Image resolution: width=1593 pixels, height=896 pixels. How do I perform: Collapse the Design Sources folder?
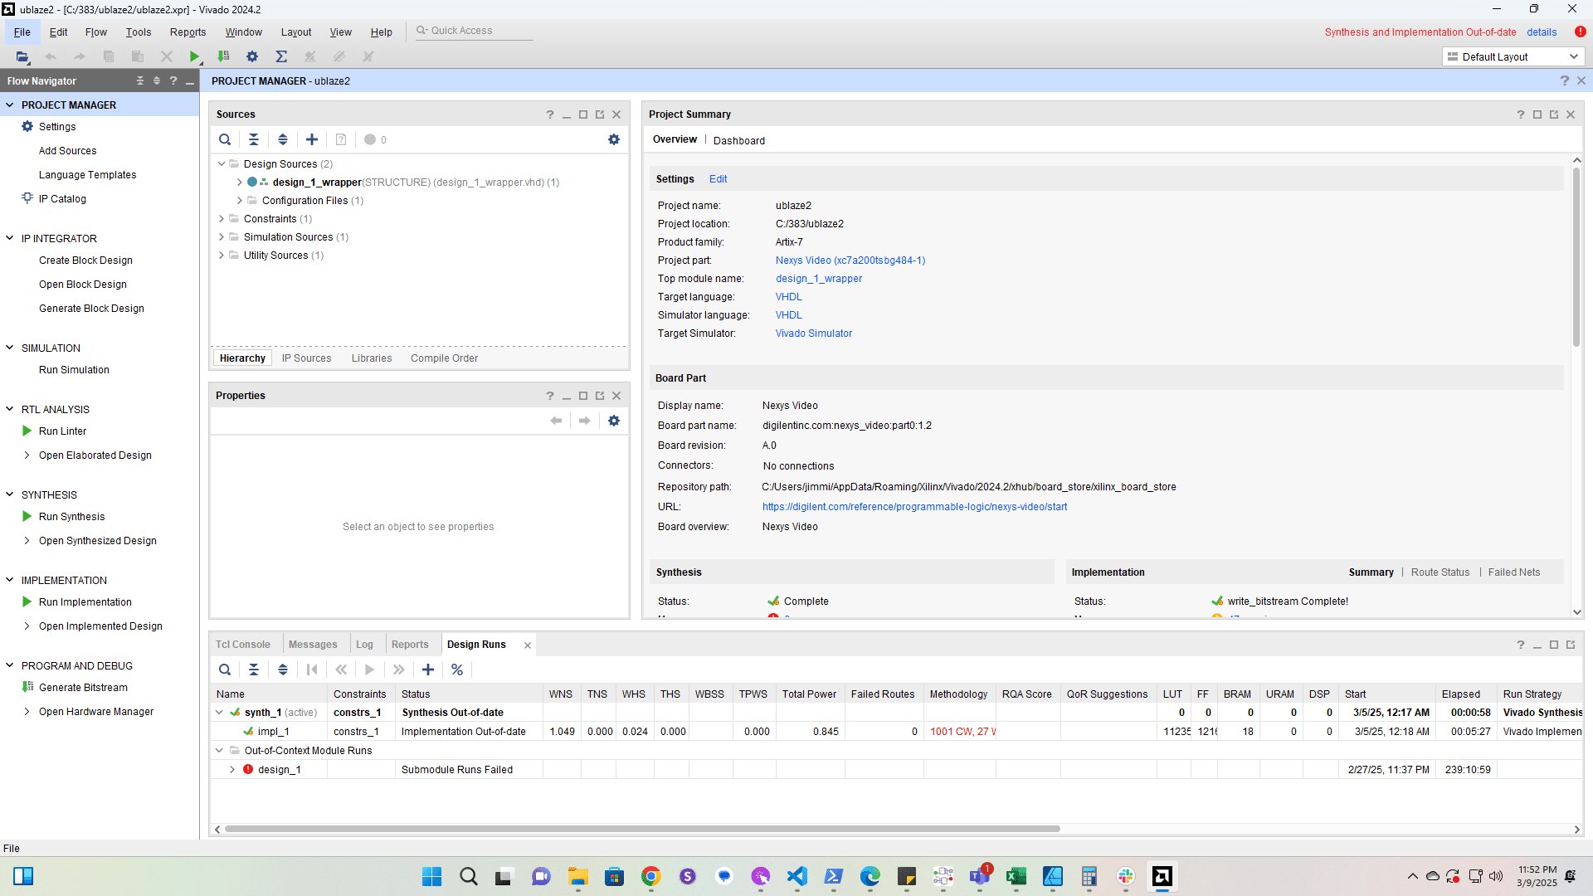(x=222, y=164)
